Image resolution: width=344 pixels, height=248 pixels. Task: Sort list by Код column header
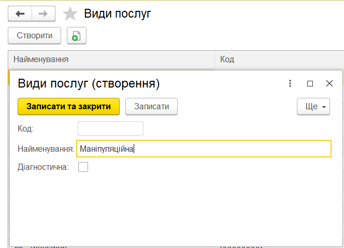(279, 60)
